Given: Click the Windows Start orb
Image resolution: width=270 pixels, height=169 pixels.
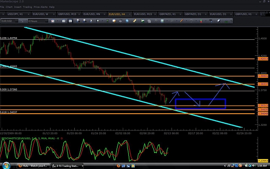Looking at the screenshot, I should pyautogui.click(x=6, y=166).
